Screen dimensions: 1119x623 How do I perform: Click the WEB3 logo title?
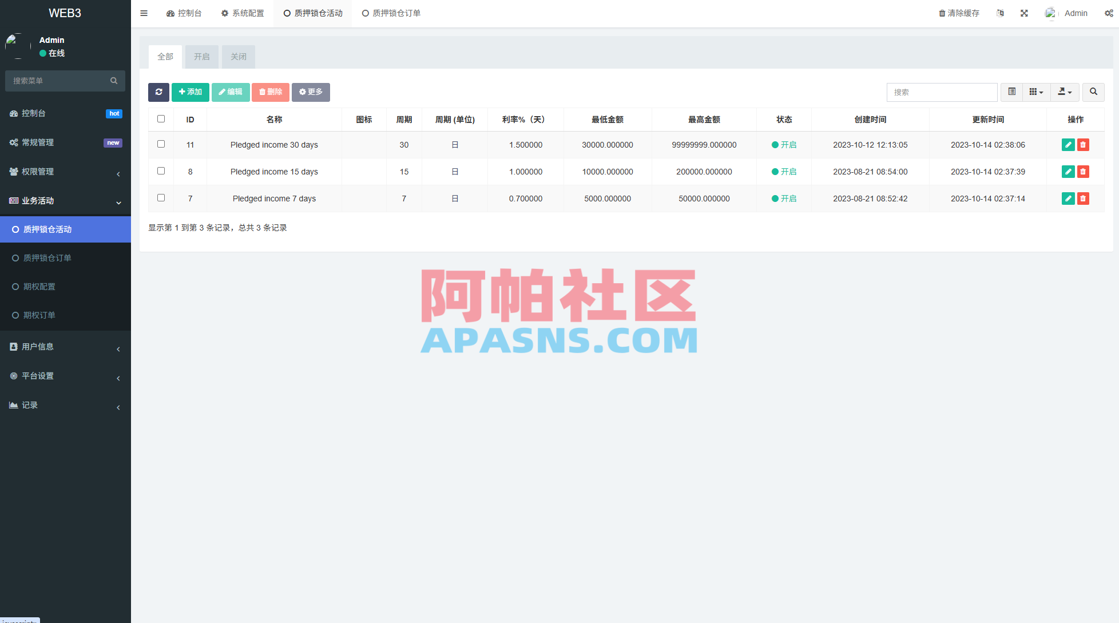click(65, 13)
